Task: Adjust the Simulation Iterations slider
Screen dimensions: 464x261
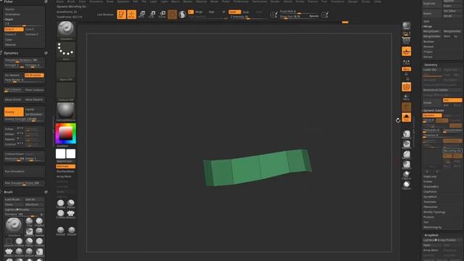Action: [24, 60]
